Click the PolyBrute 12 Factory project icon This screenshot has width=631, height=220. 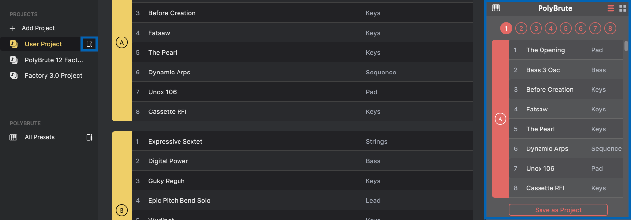pos(14,60)
